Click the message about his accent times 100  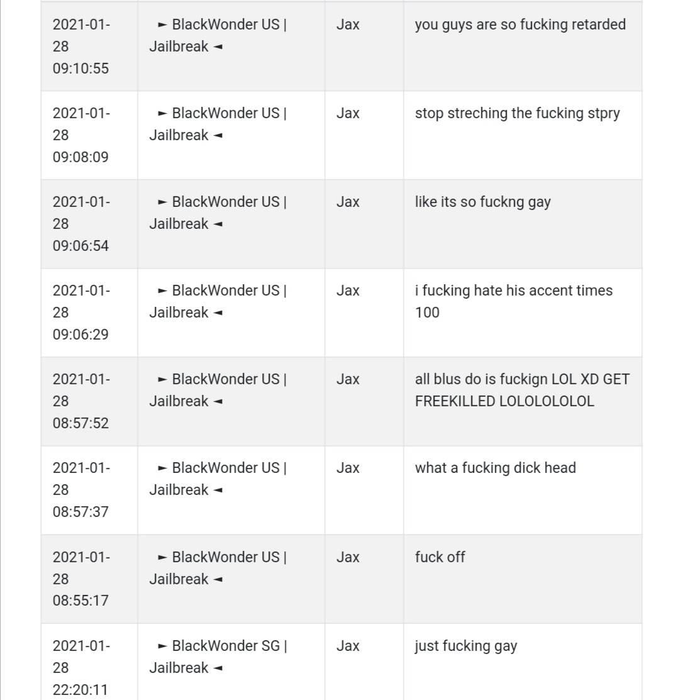pyautogui.click(x=514, y=301)
